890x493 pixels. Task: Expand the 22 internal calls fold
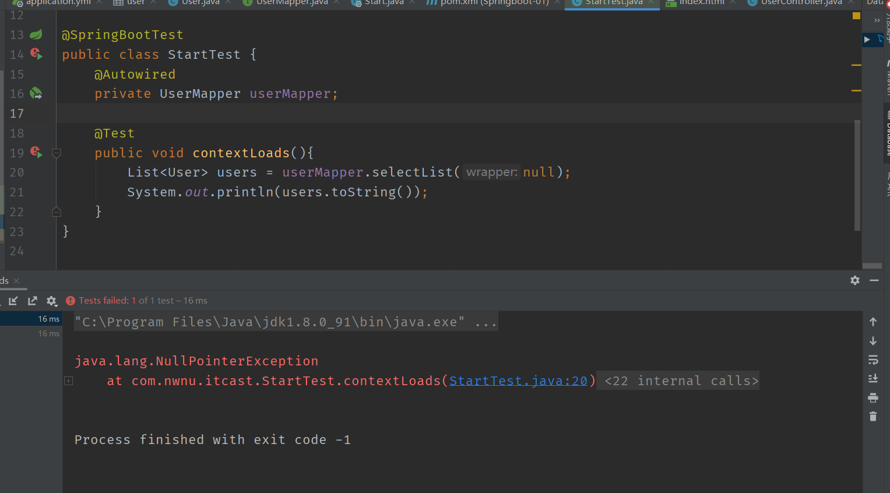(681, 381)
